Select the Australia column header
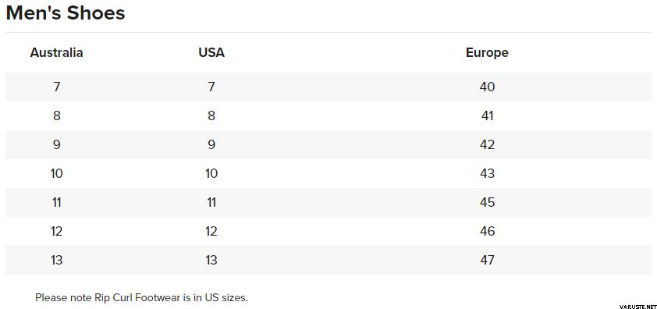 coord(56,53)
